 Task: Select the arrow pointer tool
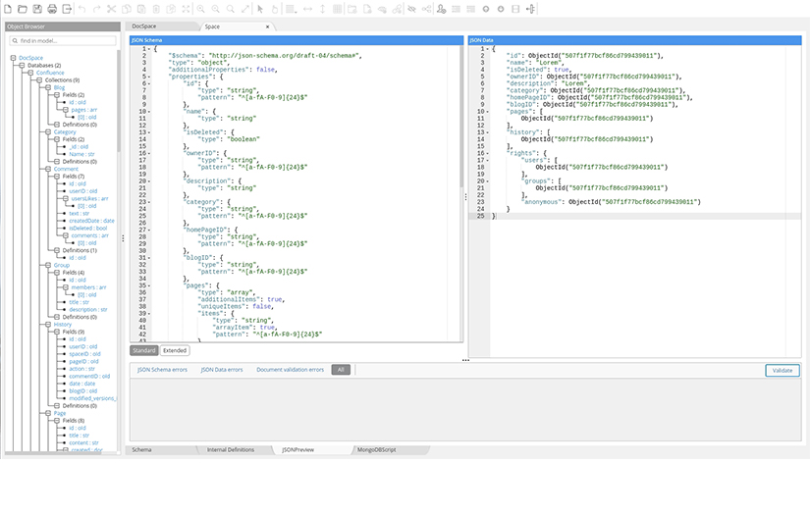pos(260,9)
